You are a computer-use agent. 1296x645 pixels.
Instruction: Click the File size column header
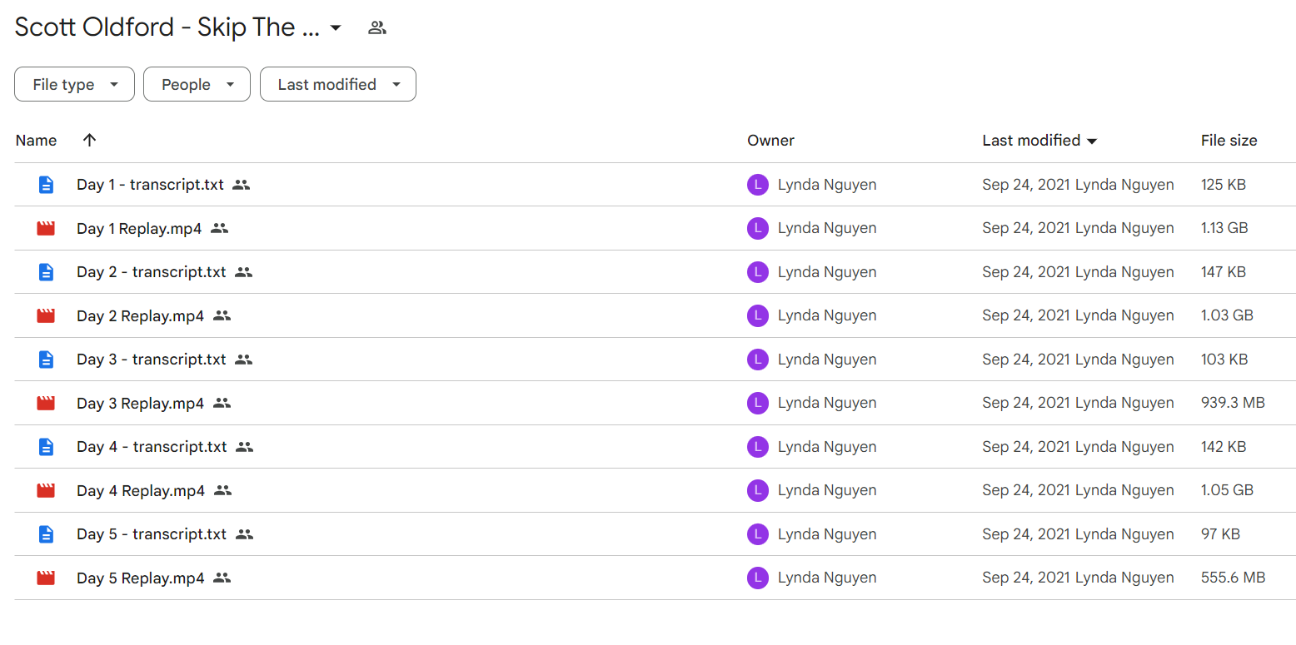click(1229, 141)
